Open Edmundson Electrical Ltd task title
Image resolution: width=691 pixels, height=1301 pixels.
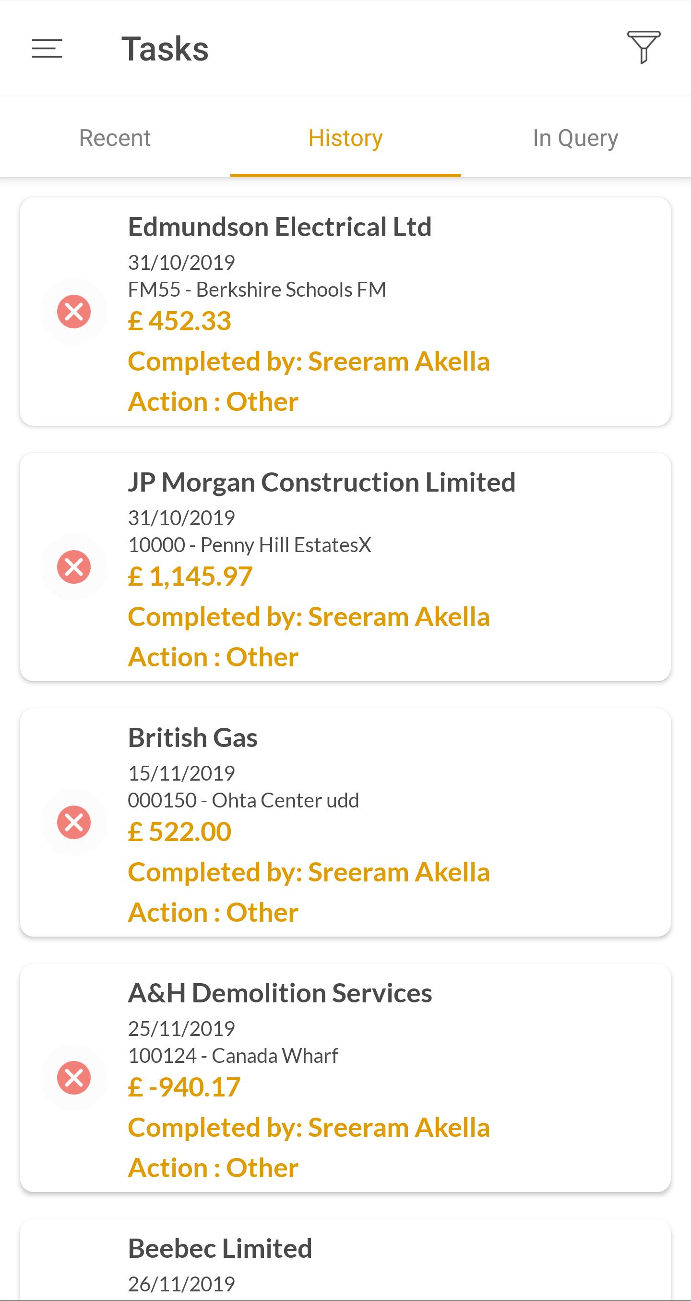[280, 227]
